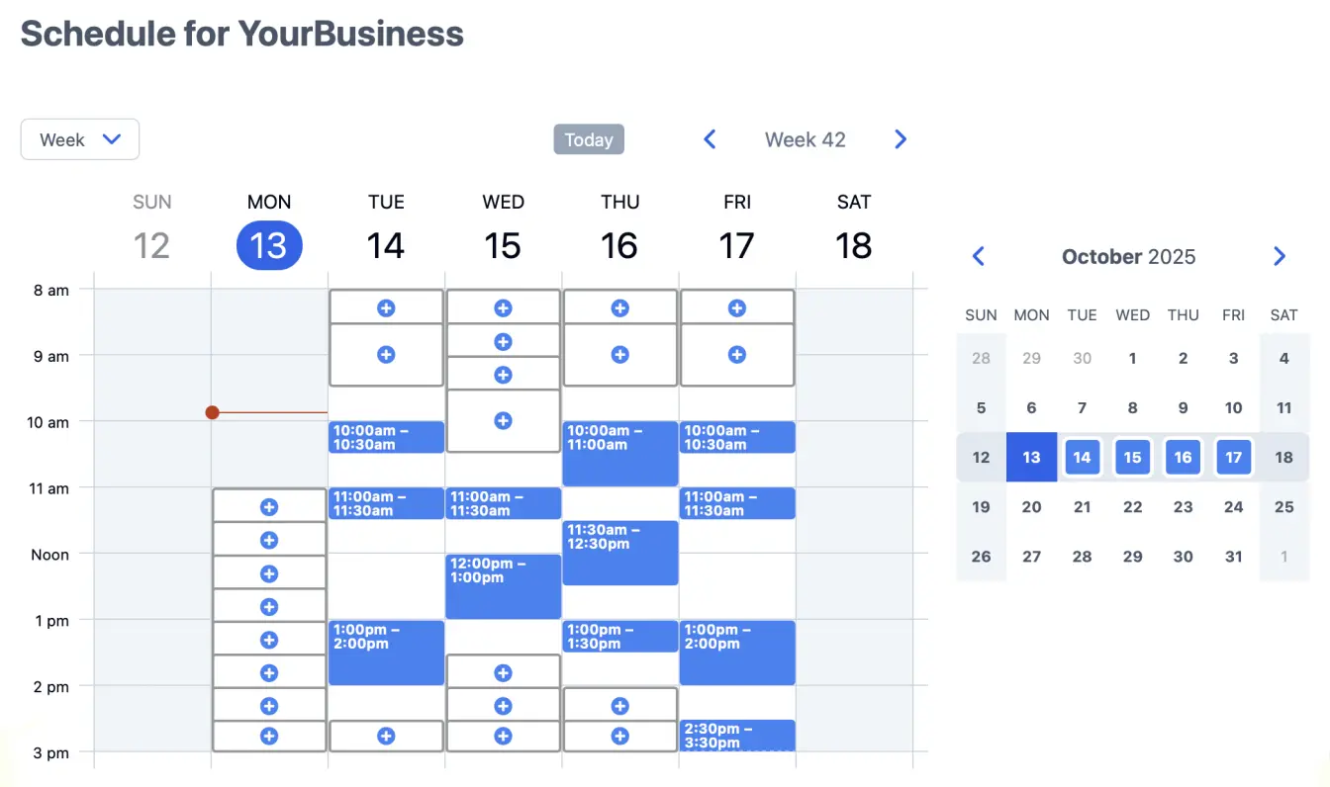Add a slot at Thursday 2 pm
The height and width of the screenshot is (787, 1330).
[x=619, y=706]
